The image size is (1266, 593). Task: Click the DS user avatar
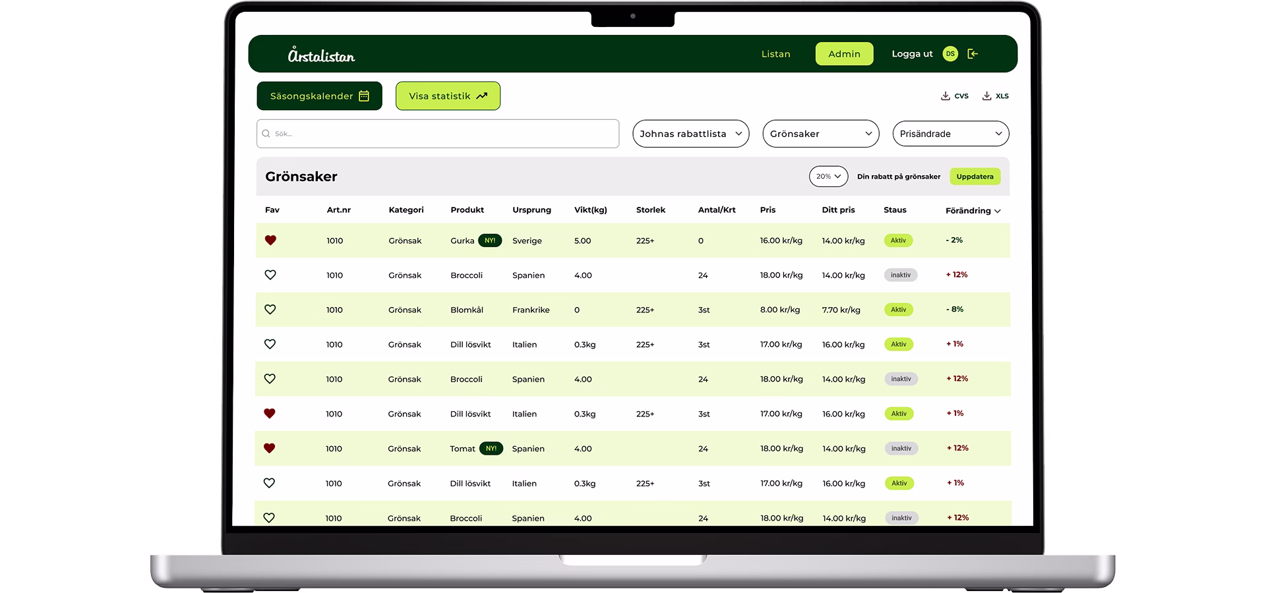[950, 54]
